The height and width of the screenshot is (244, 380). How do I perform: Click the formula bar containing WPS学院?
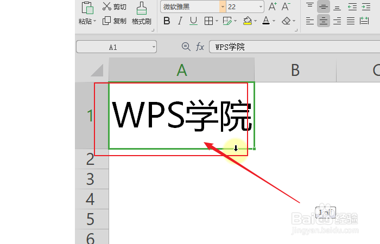pyautogui.click(x=294, y=47)
